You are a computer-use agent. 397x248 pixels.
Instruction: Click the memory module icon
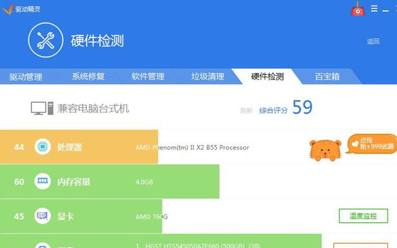tap(42, 181)
